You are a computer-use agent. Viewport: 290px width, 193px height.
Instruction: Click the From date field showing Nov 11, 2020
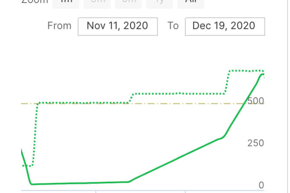118,26
